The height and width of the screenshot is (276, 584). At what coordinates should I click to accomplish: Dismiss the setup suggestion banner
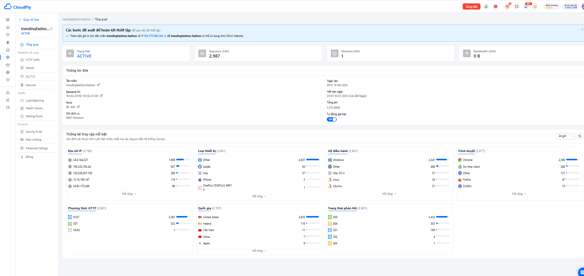tap(582, 29)
